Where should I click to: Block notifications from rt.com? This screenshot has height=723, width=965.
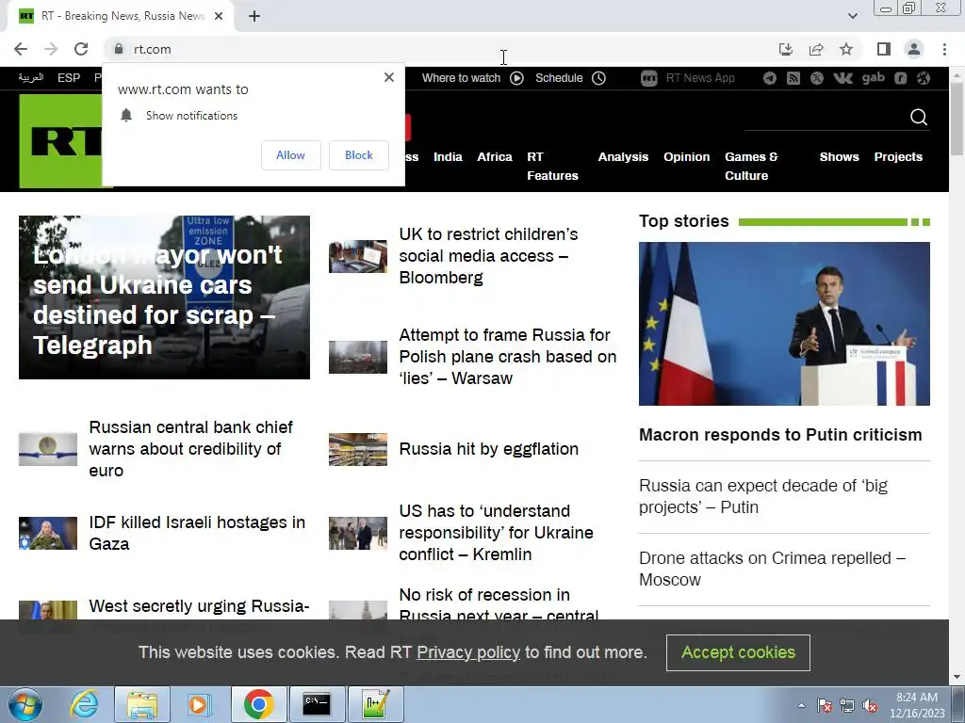359,155
